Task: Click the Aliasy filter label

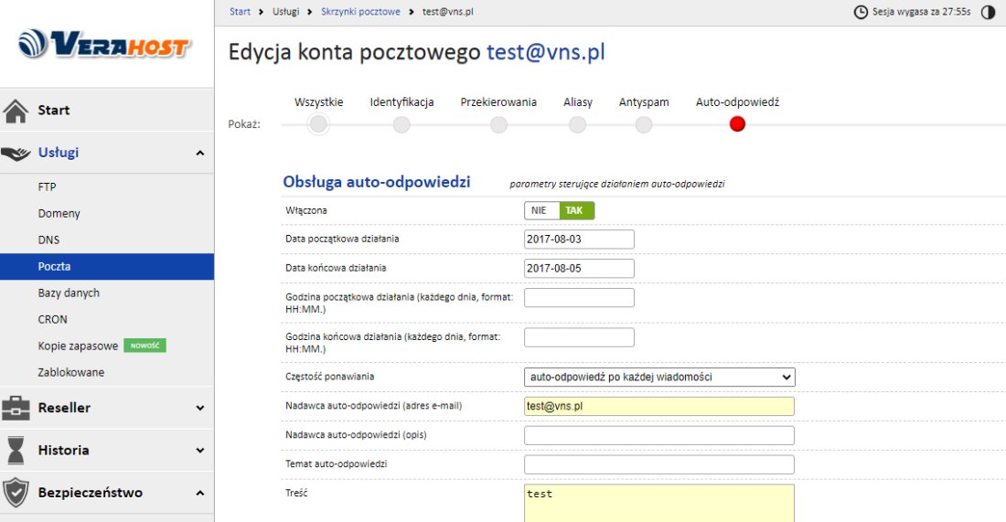Action: [578, 102]
